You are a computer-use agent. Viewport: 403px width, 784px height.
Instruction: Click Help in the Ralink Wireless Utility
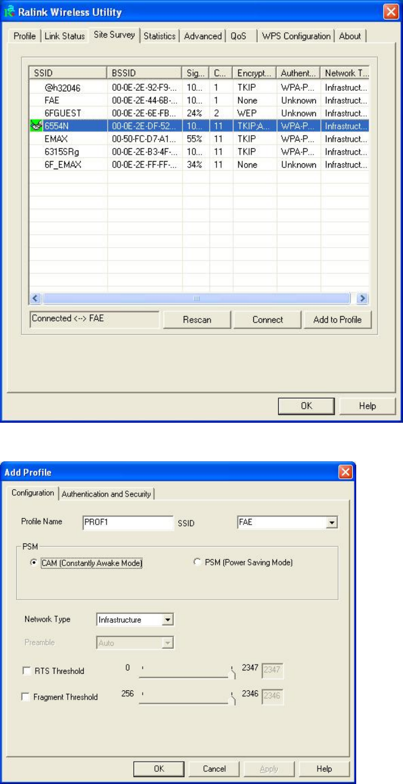pyautogui.click(x=367, y=406)
